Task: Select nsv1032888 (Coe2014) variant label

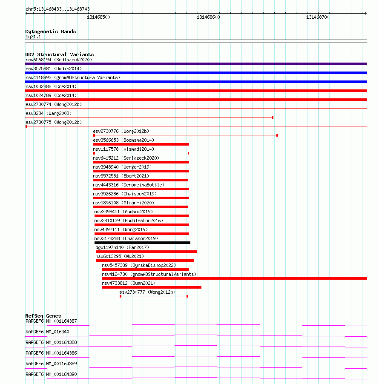Action: [51, 86]
